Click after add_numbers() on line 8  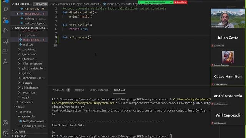[x=91, y=38]
